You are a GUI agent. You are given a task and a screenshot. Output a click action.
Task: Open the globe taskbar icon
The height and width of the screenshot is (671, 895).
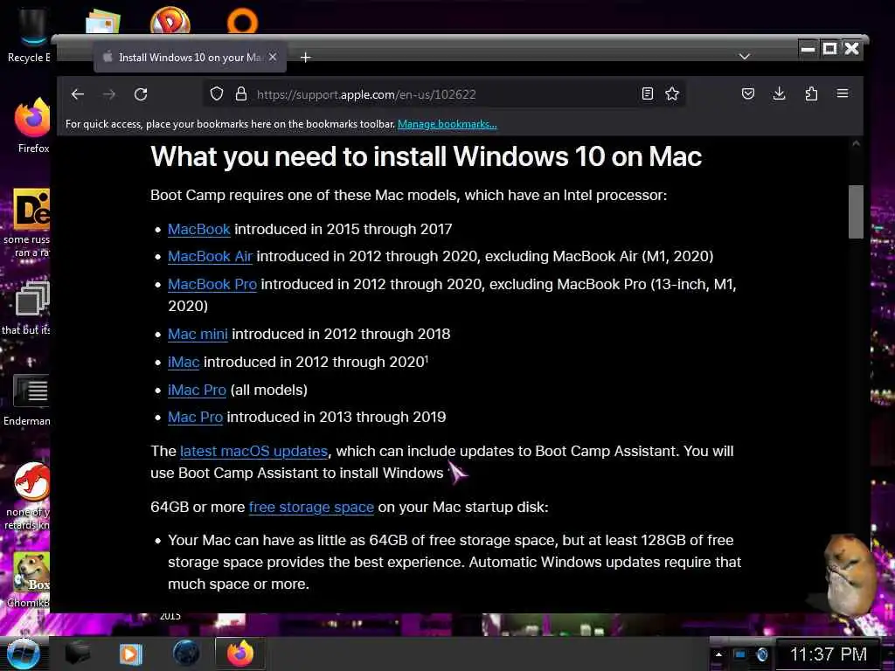(x=186, y=654)
